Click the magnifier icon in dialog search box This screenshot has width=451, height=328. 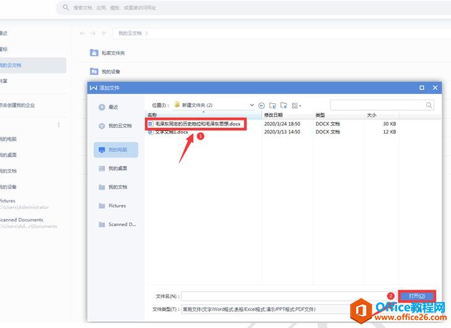429,105
